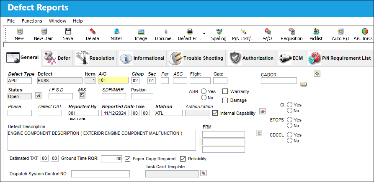Image resolution: width=374 pixels, height=182 pixels.
Task: Enable the Warranty checkbox
Action: coord(225,91)
